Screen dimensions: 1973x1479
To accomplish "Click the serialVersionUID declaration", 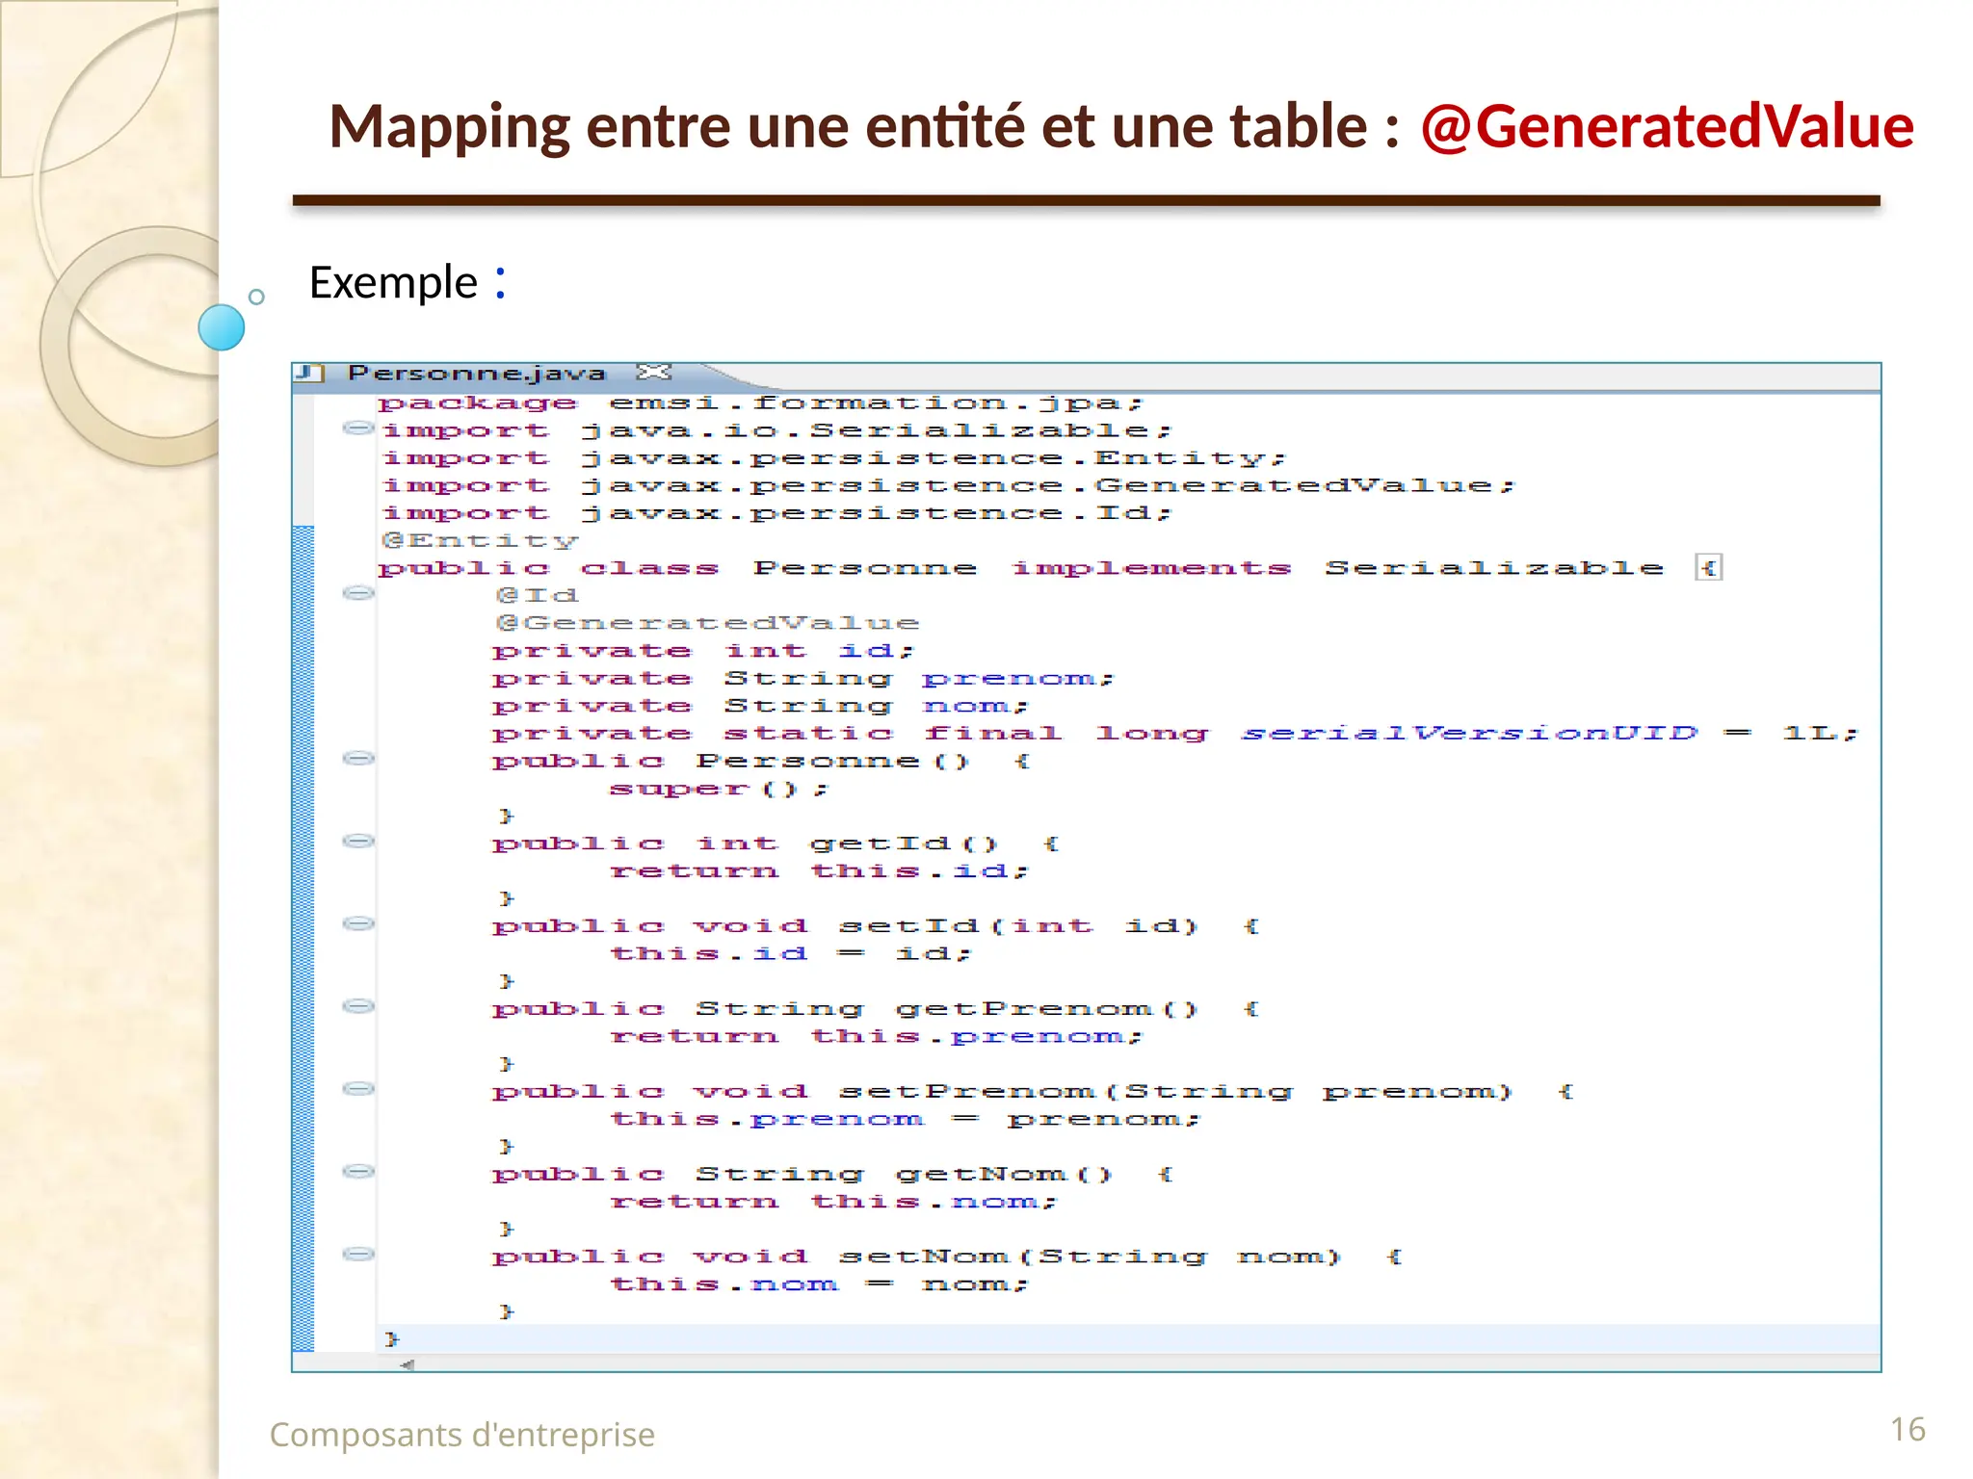I will tap(1175, 734).
